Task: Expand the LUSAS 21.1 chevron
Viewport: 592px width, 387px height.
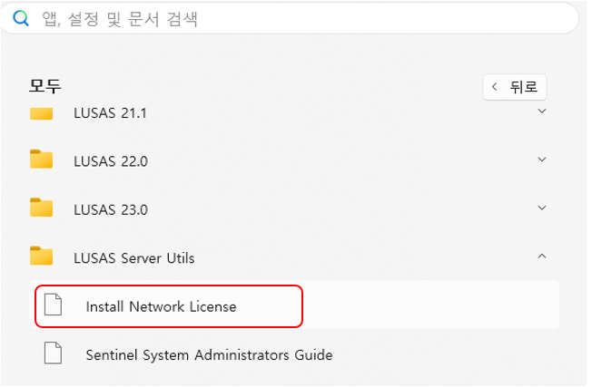Action: (x=542, y=111)
